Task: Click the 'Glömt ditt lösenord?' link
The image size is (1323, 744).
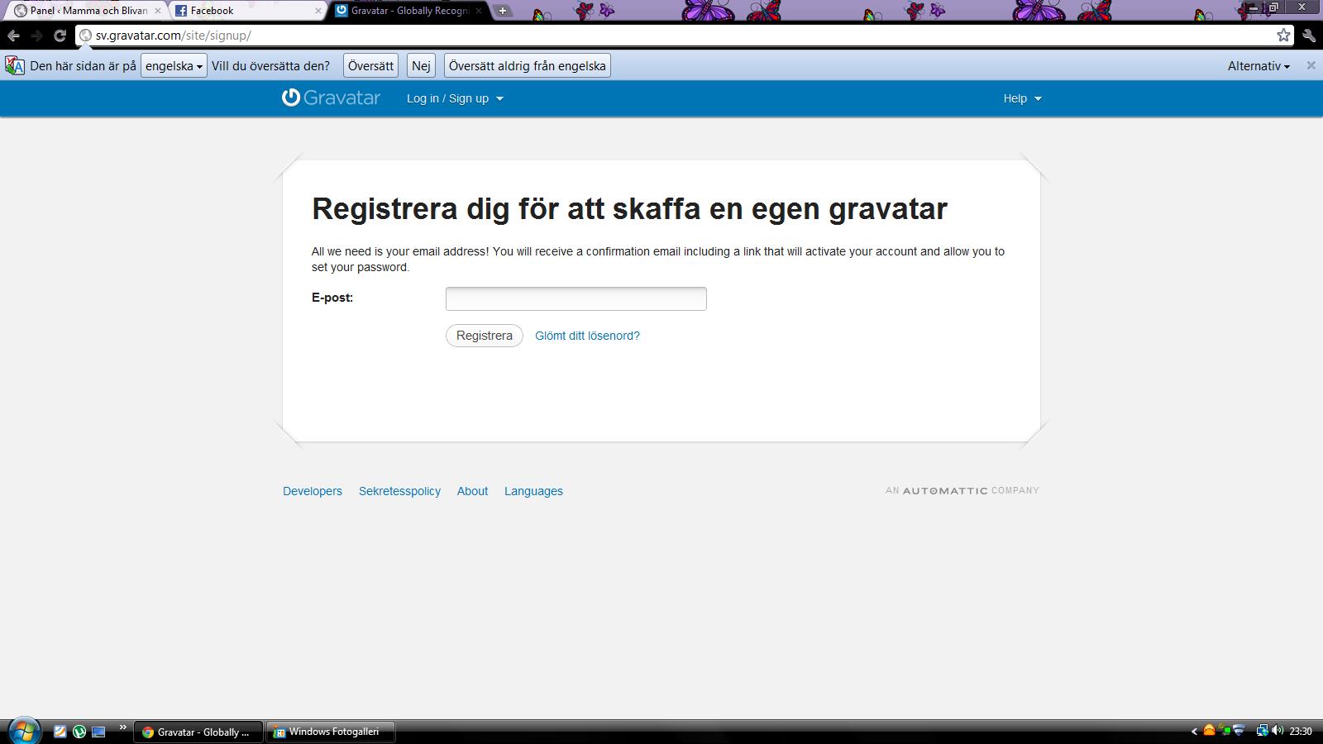Action: 587,336
